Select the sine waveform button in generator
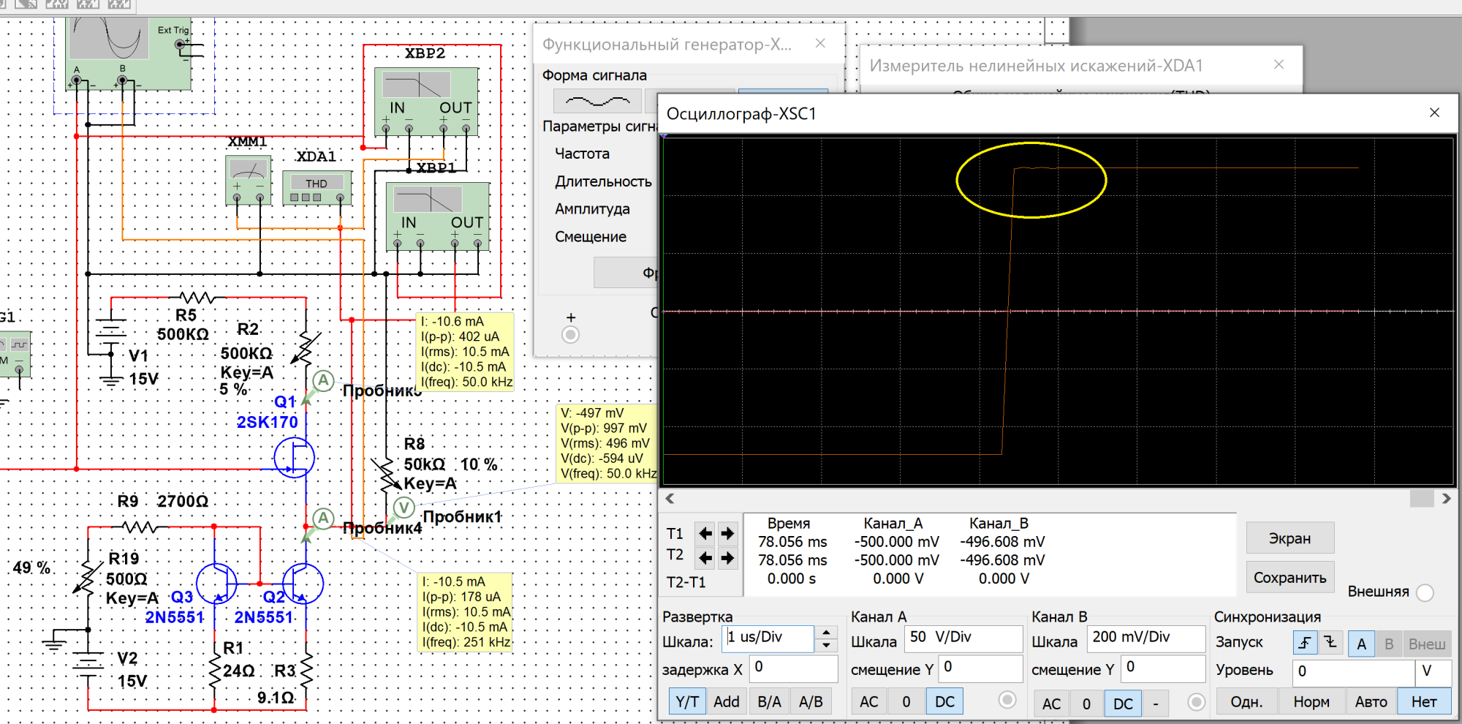This screenshot has width=1462, height=724. point(597,101)
